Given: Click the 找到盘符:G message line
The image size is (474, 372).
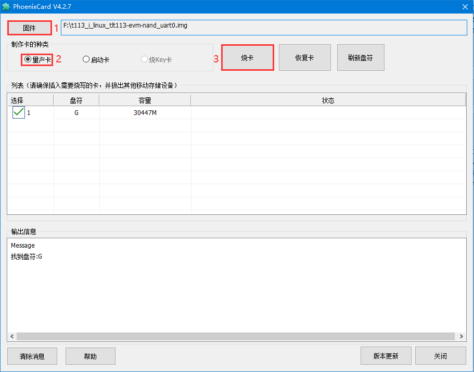Looking at the screenshot, I should coord(27,256).
